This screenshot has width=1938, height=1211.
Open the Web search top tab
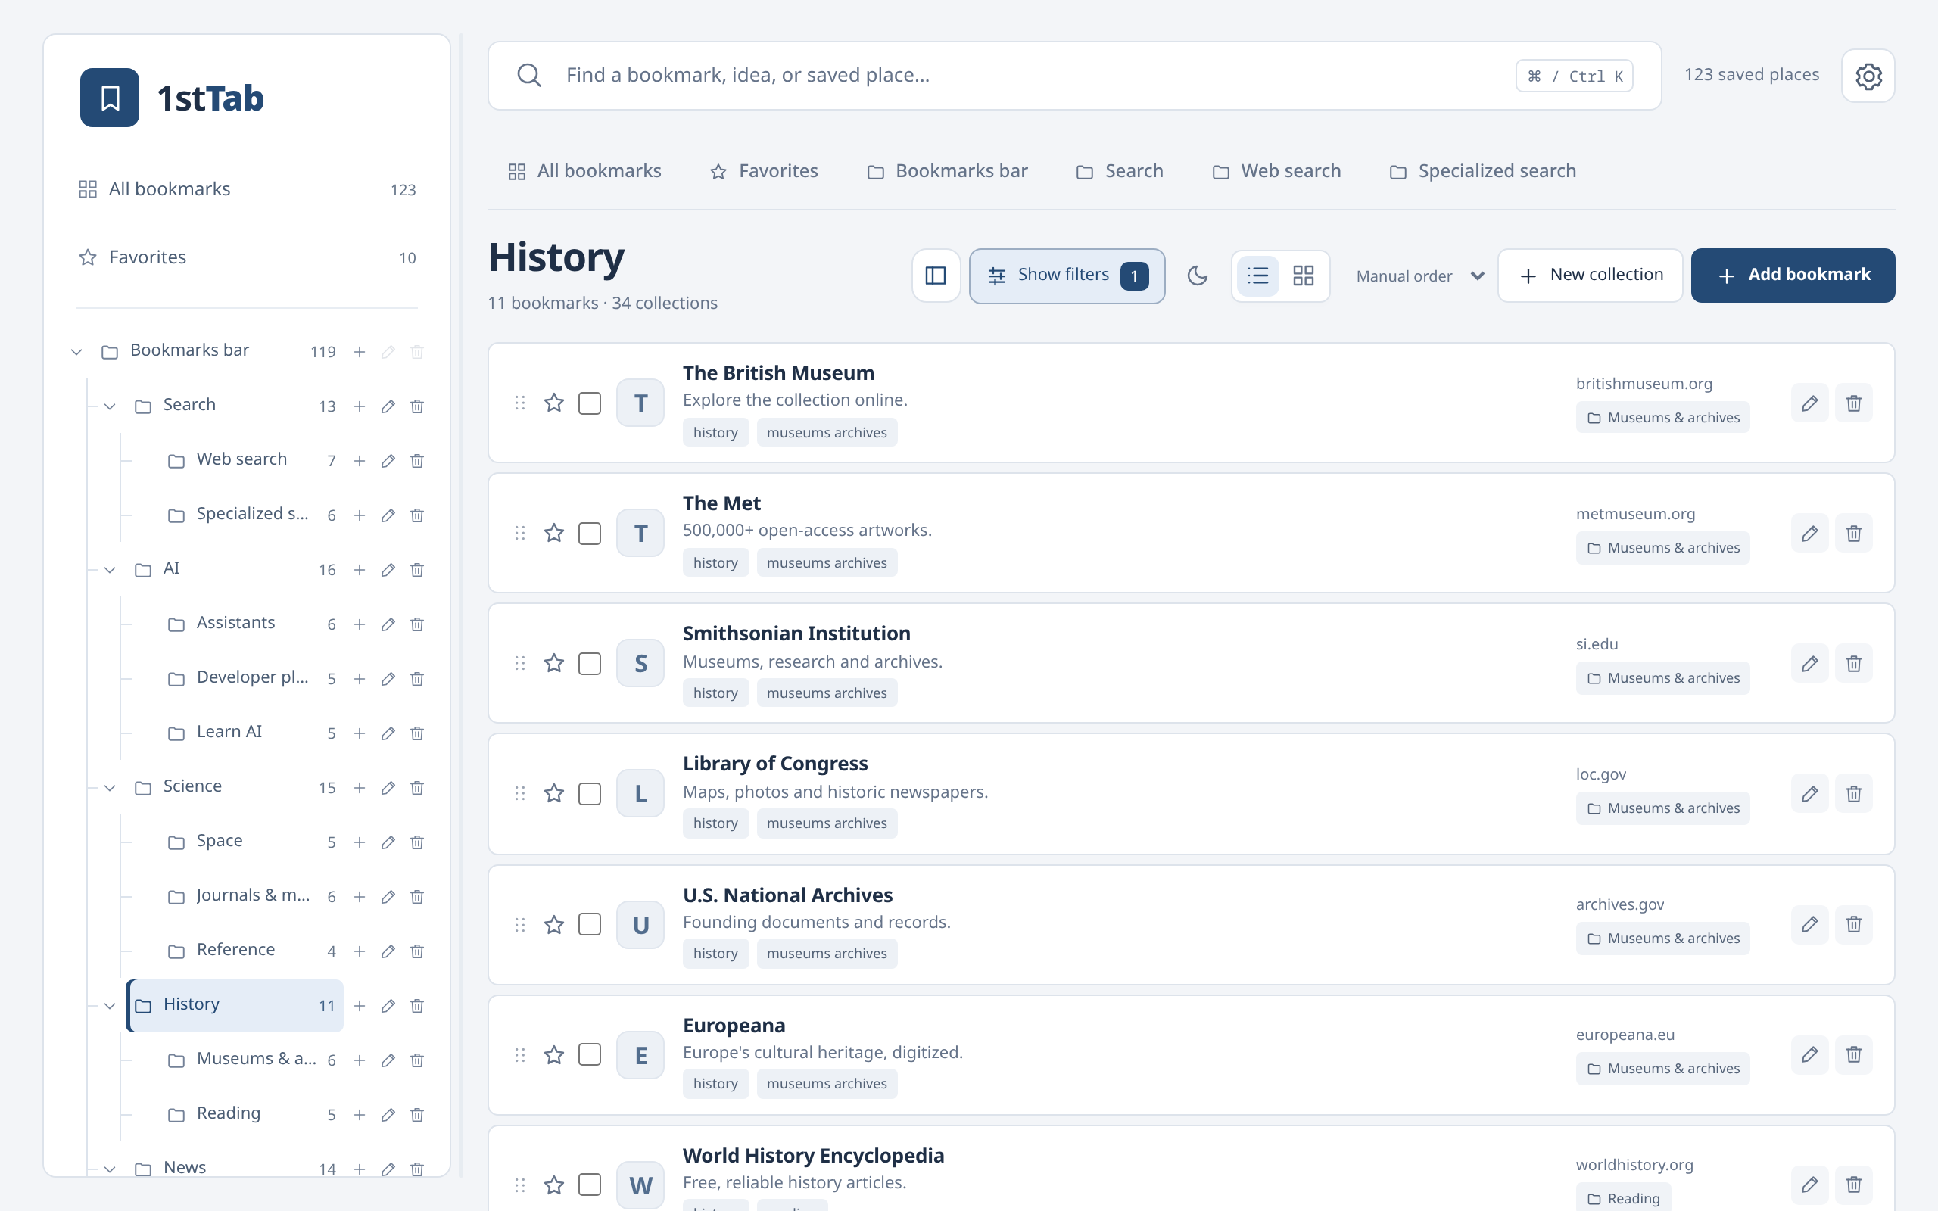coord(1276,171)
